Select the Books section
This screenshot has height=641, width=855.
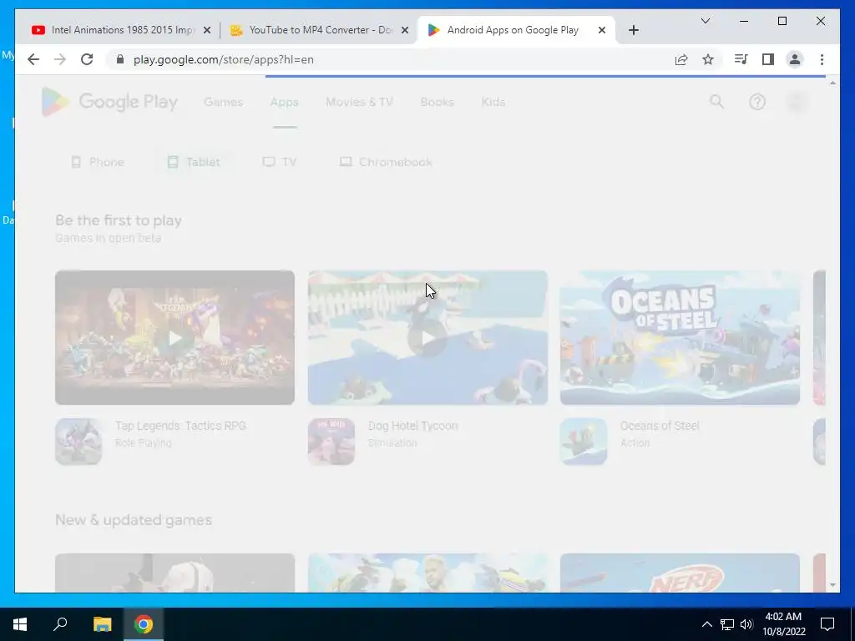[x=438, y=102]
